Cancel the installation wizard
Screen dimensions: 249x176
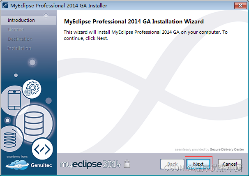230,164
